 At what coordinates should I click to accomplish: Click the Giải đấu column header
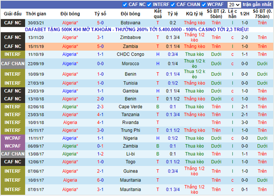[x=12, y=13]
